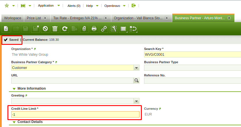Delete the record with the trash icon
Image resolution: width=241 pixels, height=127 pixels.
tap(55, 29)
